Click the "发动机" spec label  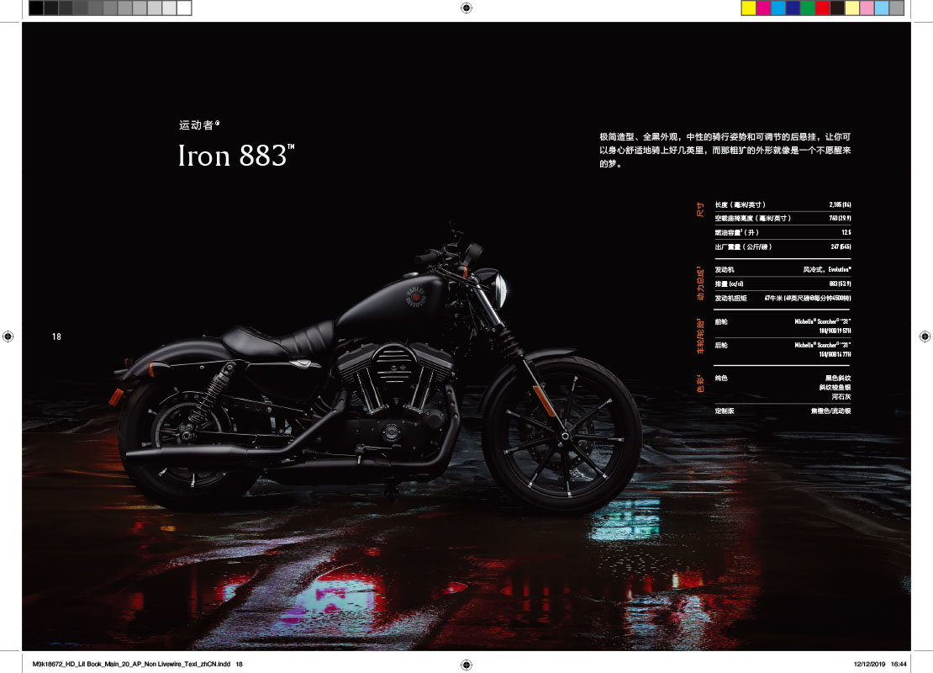725,270
